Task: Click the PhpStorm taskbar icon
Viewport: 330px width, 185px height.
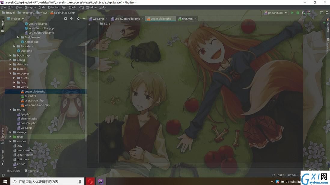Action: [101, 182]
